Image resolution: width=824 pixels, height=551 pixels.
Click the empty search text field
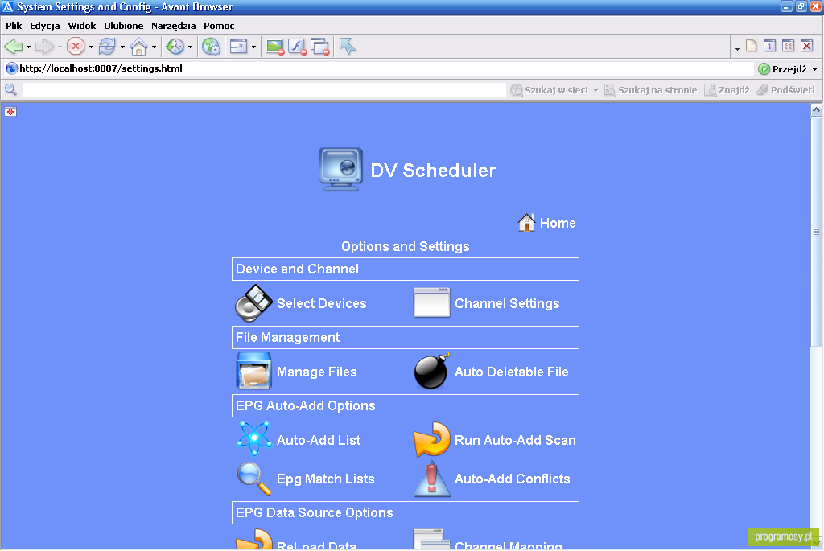264,90
